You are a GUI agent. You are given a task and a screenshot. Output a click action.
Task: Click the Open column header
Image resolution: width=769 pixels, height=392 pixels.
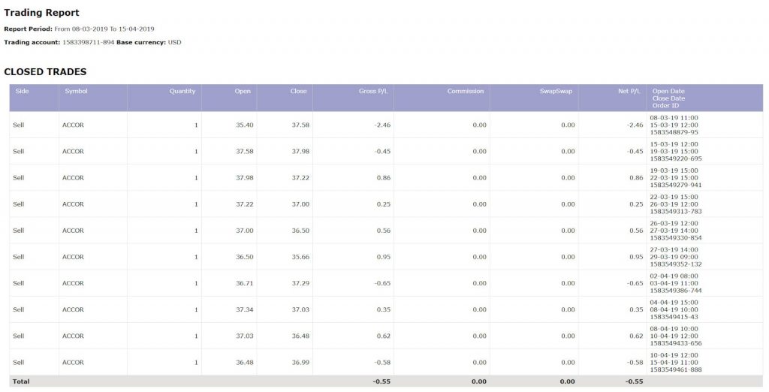(243, 92)
